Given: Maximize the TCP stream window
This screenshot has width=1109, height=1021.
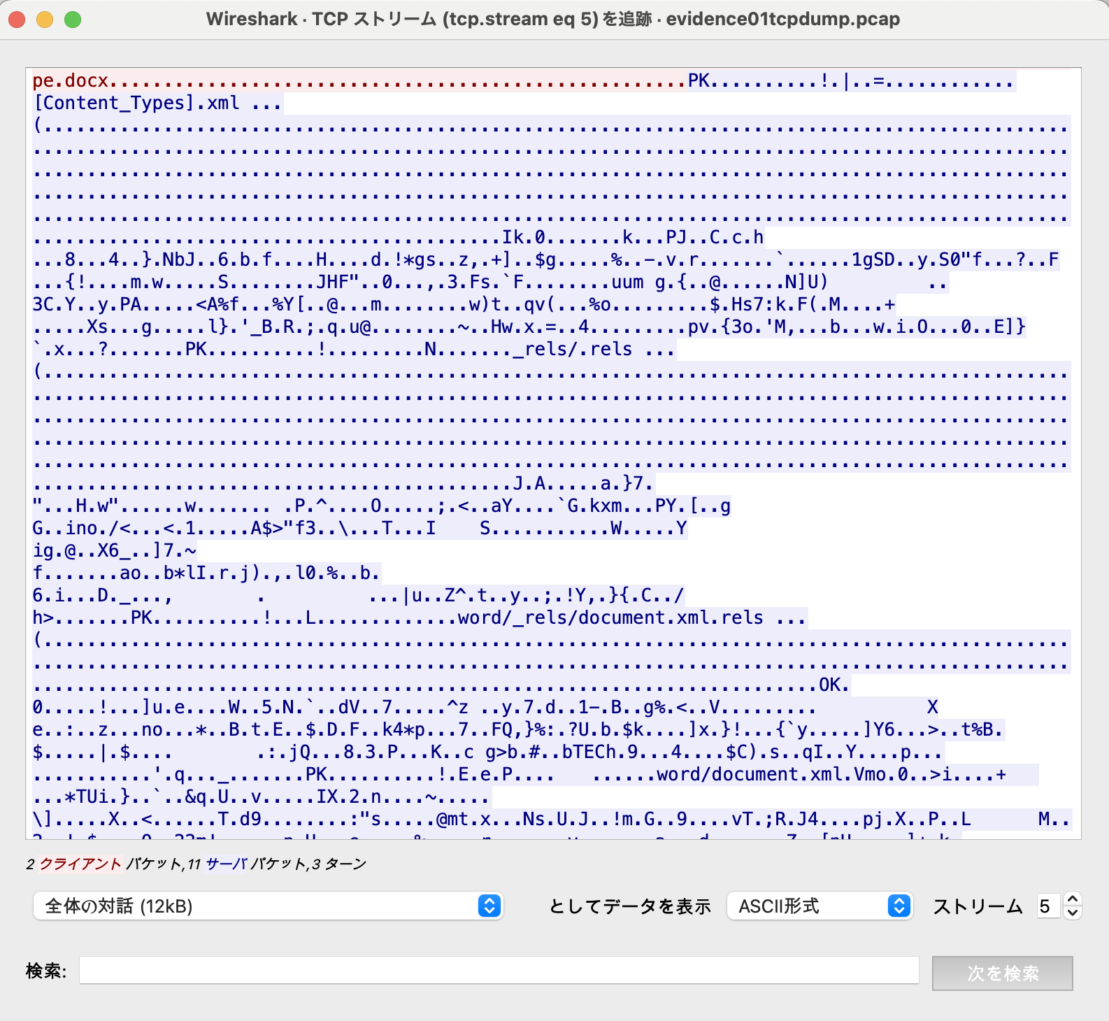Looking at the screenshot, I should pos(73,20).
